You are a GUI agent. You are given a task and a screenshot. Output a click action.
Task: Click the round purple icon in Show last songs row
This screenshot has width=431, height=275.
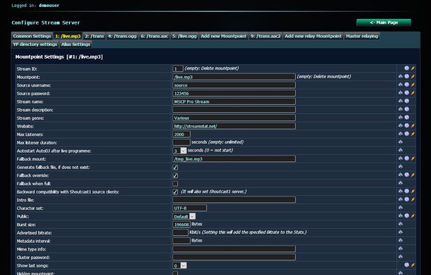click(x=407, y=265)
